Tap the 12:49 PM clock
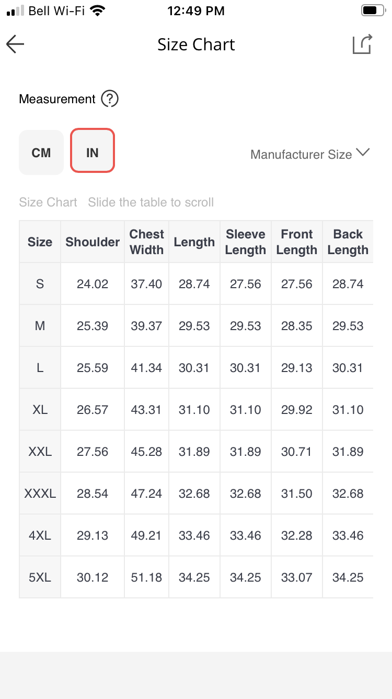 (196, 11)
